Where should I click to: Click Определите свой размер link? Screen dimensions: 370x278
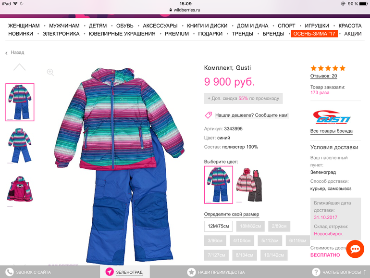232,214
